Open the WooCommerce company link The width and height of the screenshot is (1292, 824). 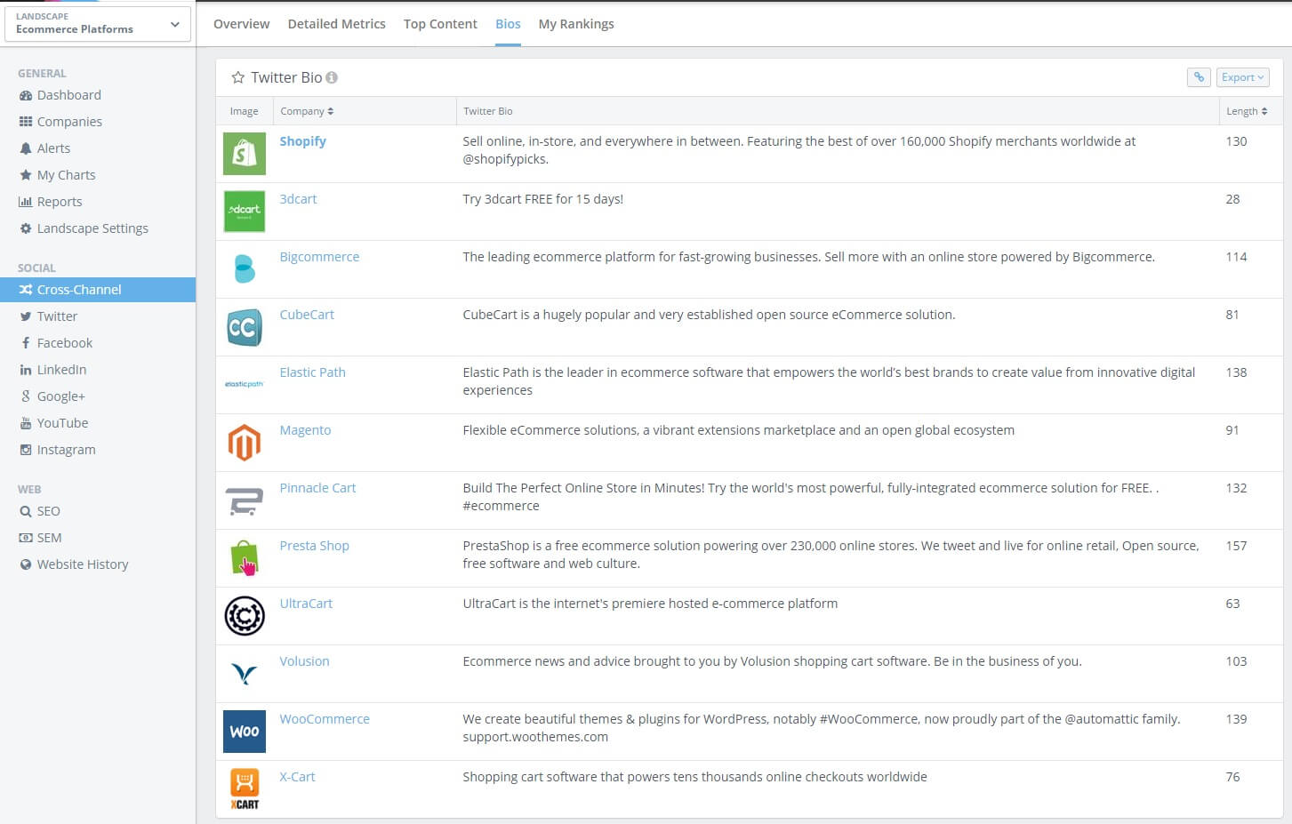tap(325, 719)
